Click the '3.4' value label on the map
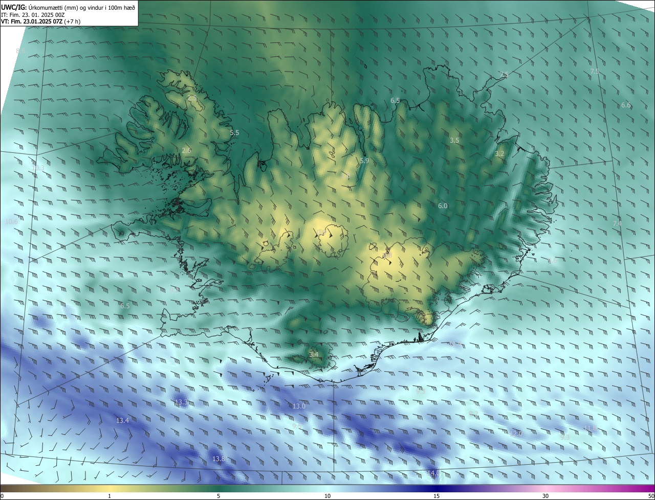 coord(314,354)
